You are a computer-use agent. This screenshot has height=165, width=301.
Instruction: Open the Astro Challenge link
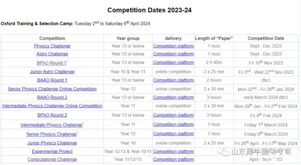coord(52,54)
